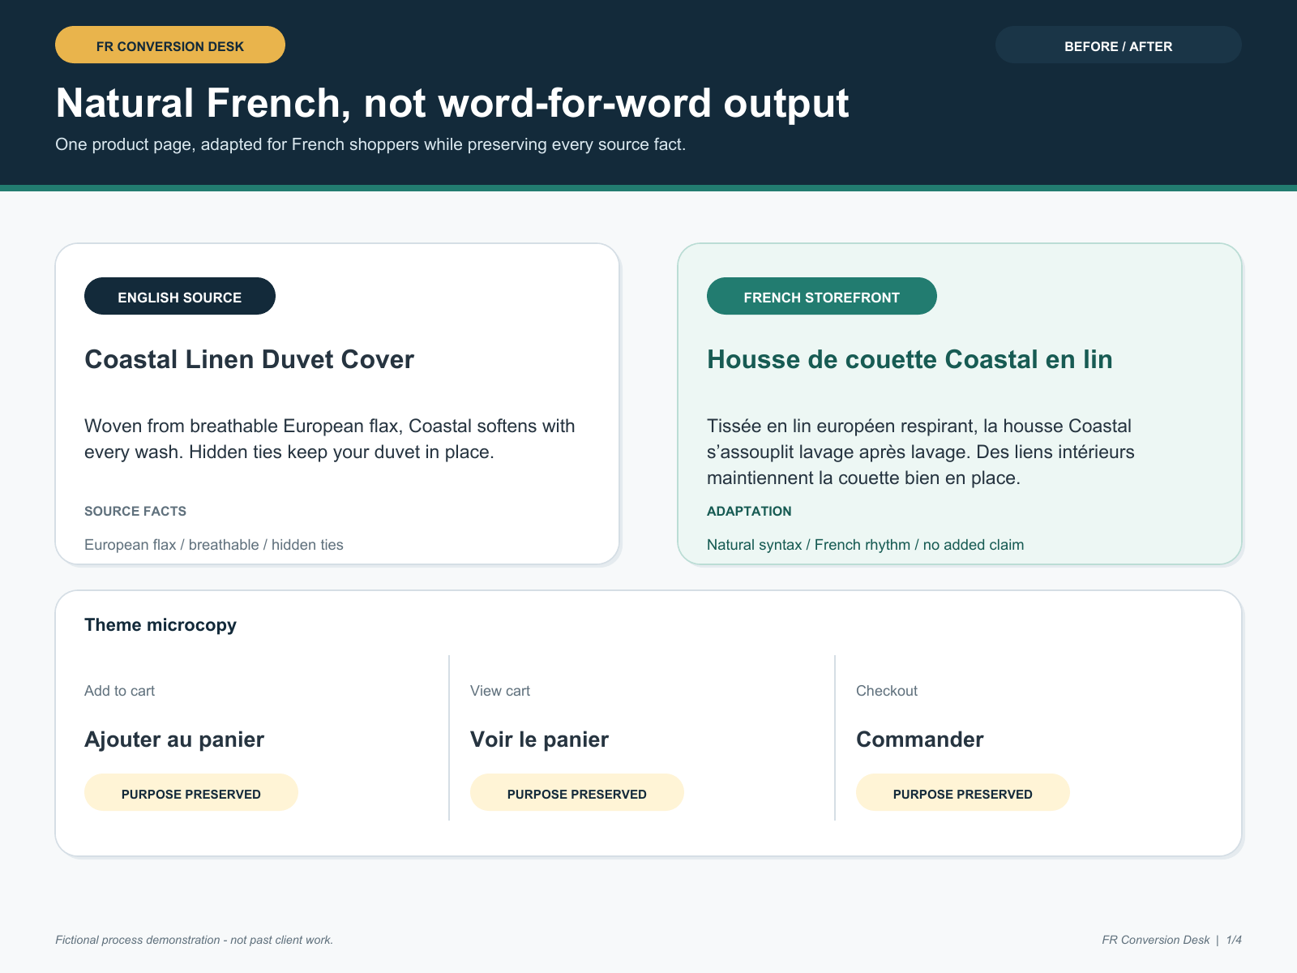Click the 'Add to cart' source label

click(x=119, y=691)
